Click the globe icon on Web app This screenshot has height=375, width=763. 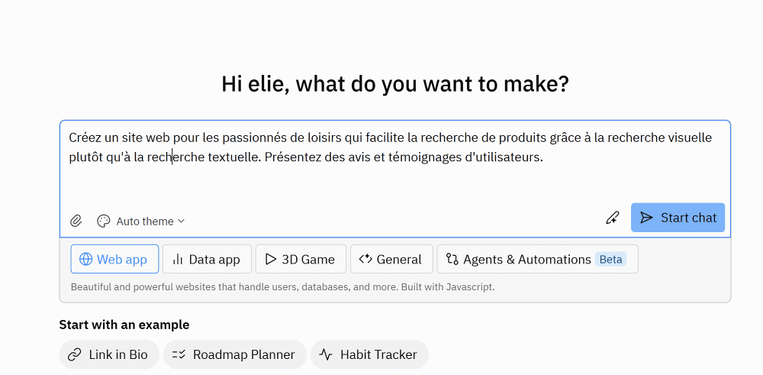pyautogui.click(x=85, y=259)
